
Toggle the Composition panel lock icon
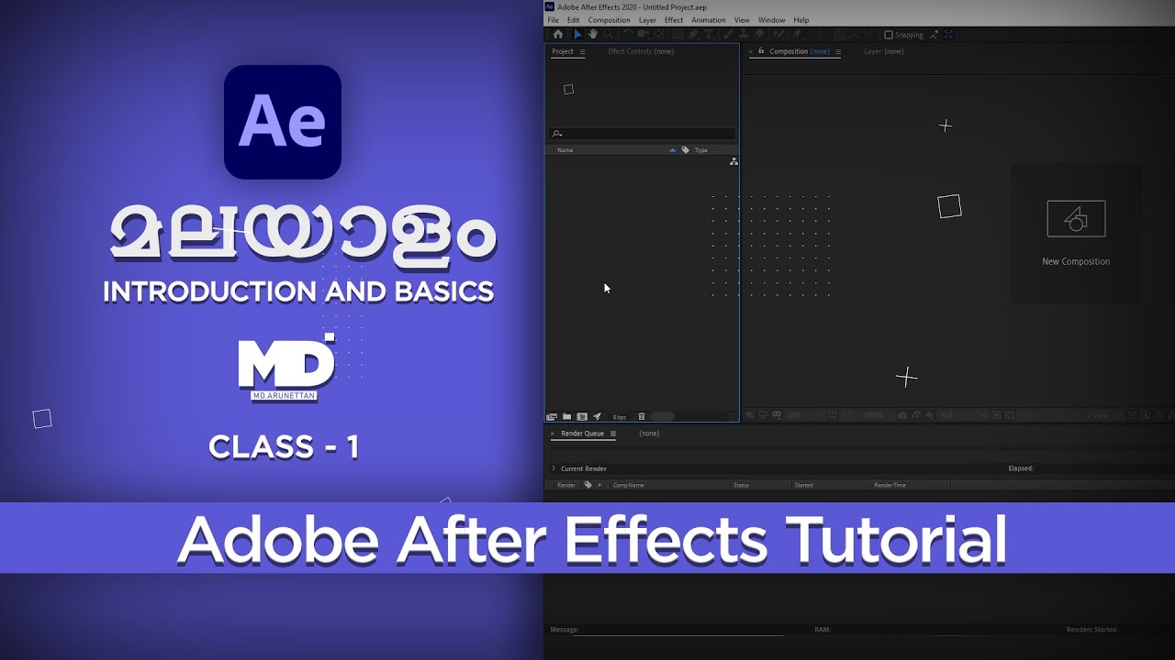761,51
